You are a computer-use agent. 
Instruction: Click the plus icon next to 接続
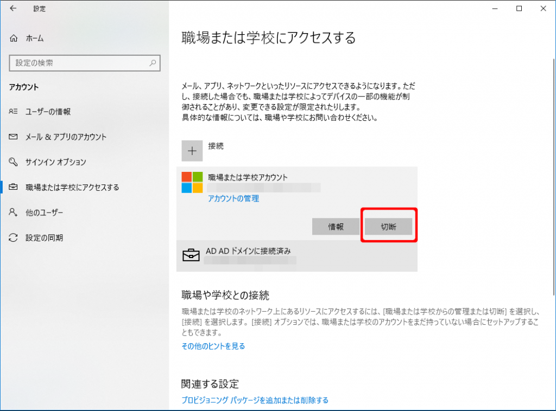pos(191,150)
